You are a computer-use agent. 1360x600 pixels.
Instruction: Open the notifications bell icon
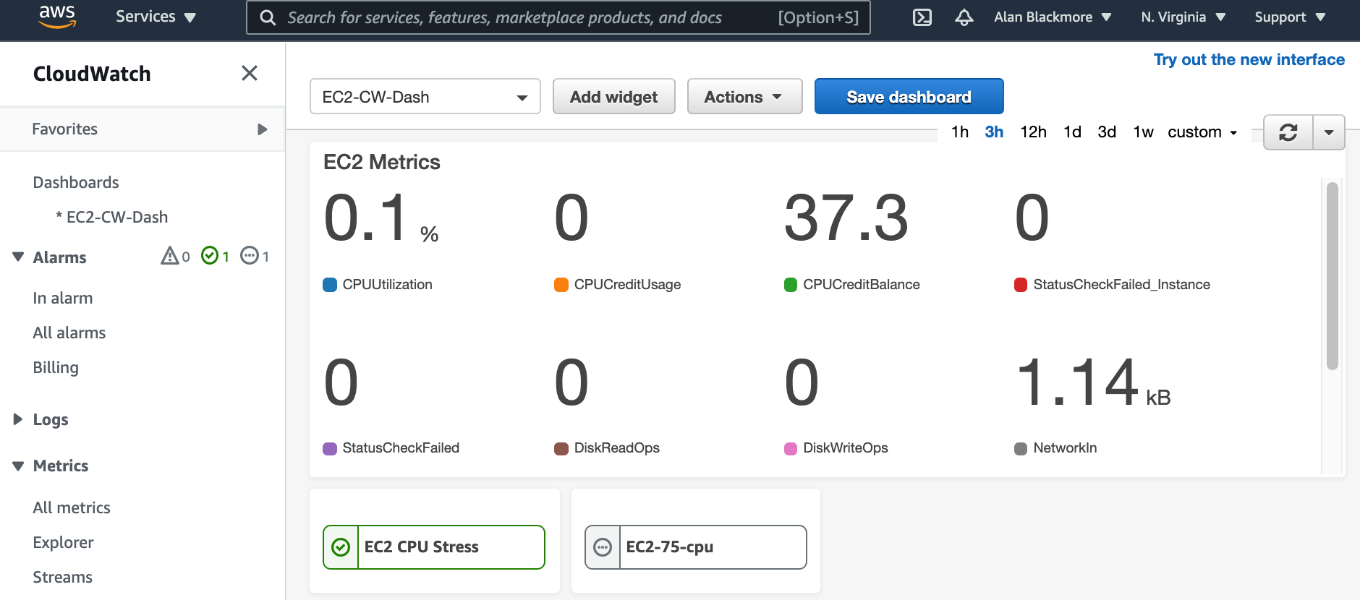pos(964,17)
